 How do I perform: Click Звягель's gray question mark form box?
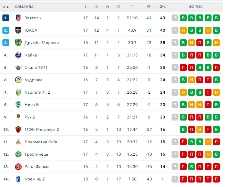[175, 18]
